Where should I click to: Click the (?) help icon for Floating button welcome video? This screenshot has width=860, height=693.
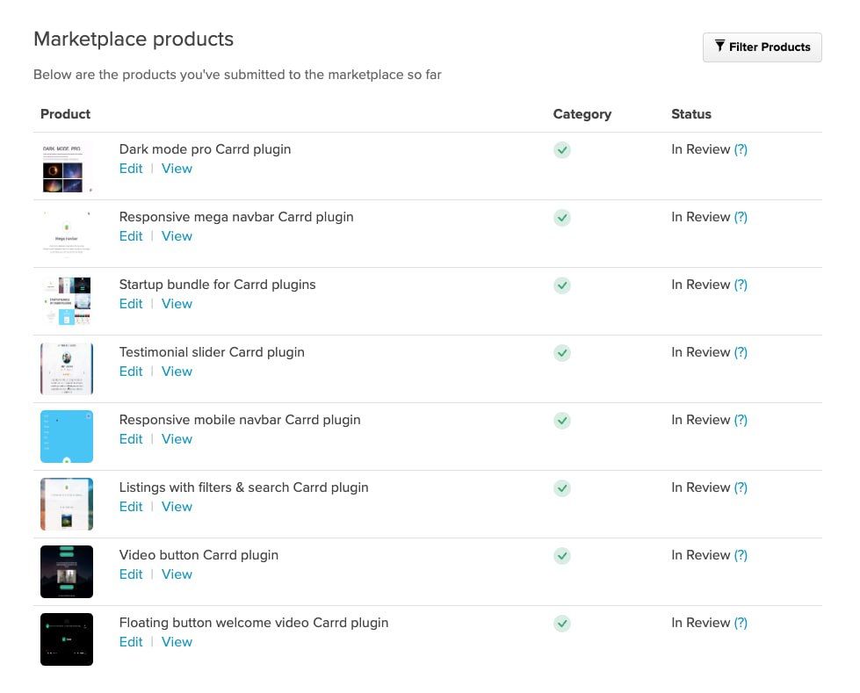(741, 623)
